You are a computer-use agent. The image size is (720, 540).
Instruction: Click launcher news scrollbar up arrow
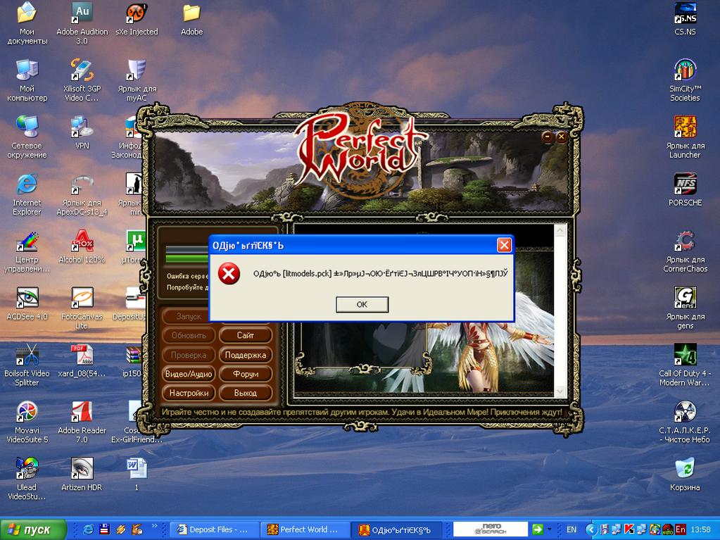pyautogui.click(x=560, y=230)
